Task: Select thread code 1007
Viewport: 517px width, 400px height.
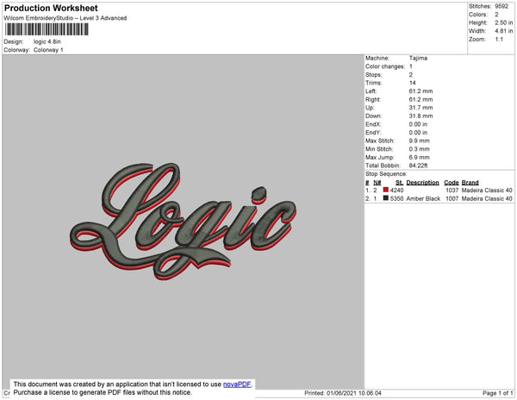Action: coord(452,198)
